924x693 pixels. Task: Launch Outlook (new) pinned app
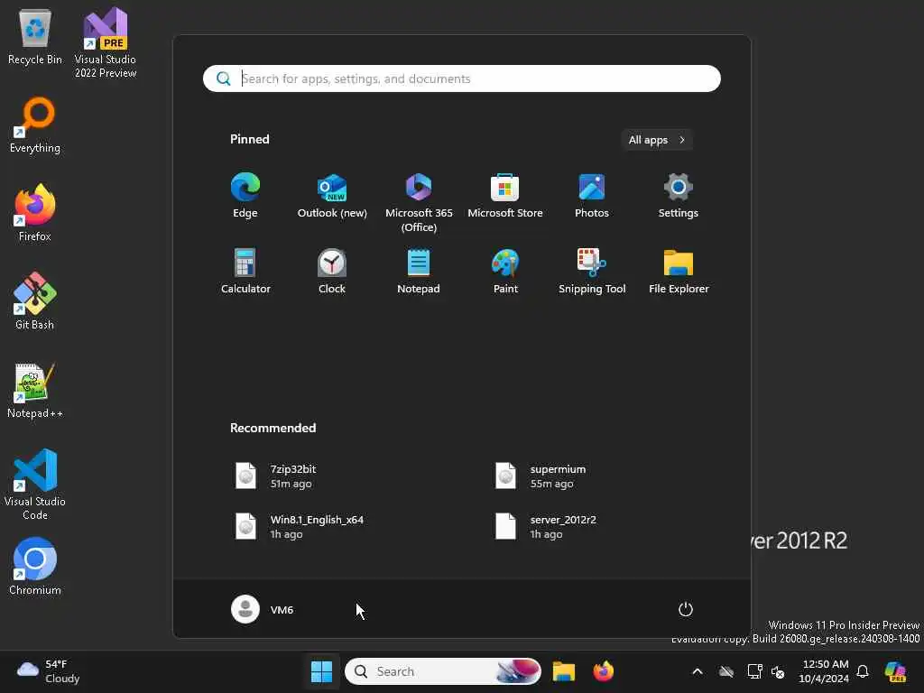332,196
